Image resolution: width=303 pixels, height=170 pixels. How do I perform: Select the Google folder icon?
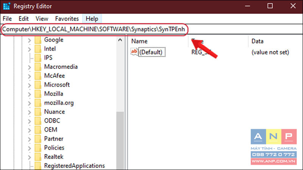[38, 40]
